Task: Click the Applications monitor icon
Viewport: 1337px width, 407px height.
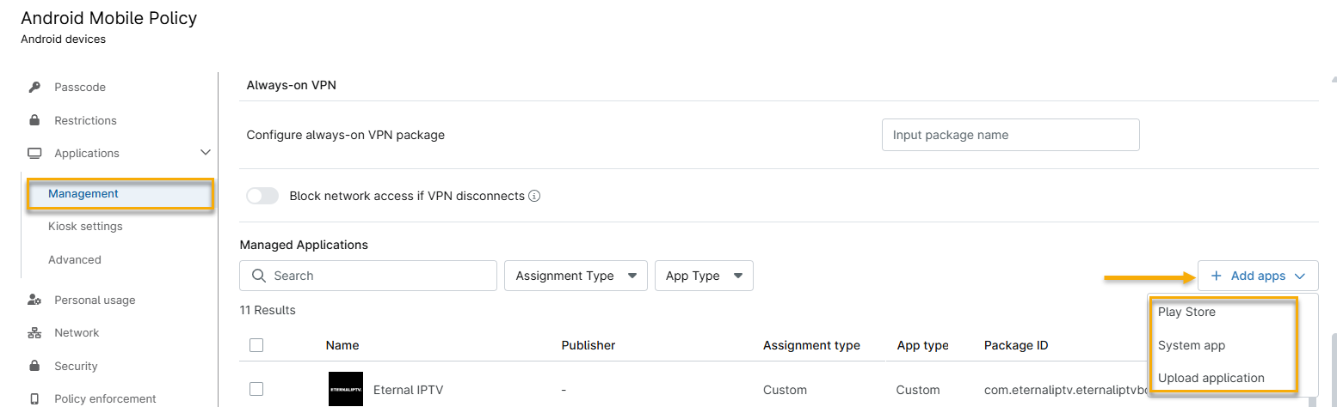Action: [x=34, y=154]
